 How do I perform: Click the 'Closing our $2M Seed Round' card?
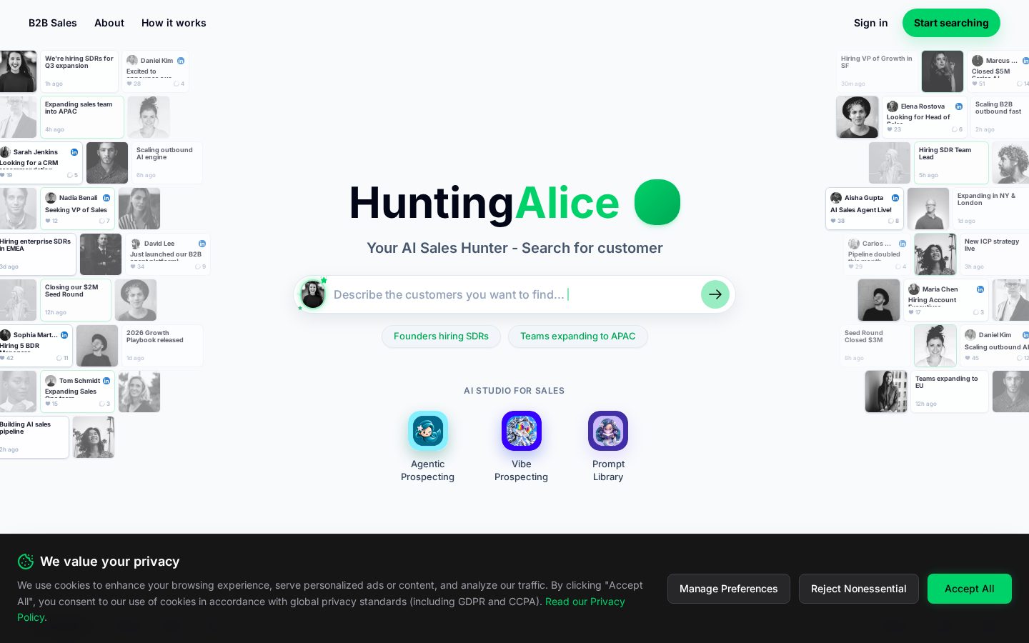tap(76, 300)
